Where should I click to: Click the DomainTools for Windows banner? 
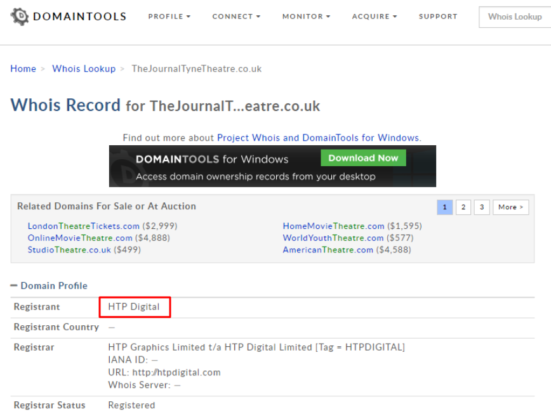coord(272,166)
